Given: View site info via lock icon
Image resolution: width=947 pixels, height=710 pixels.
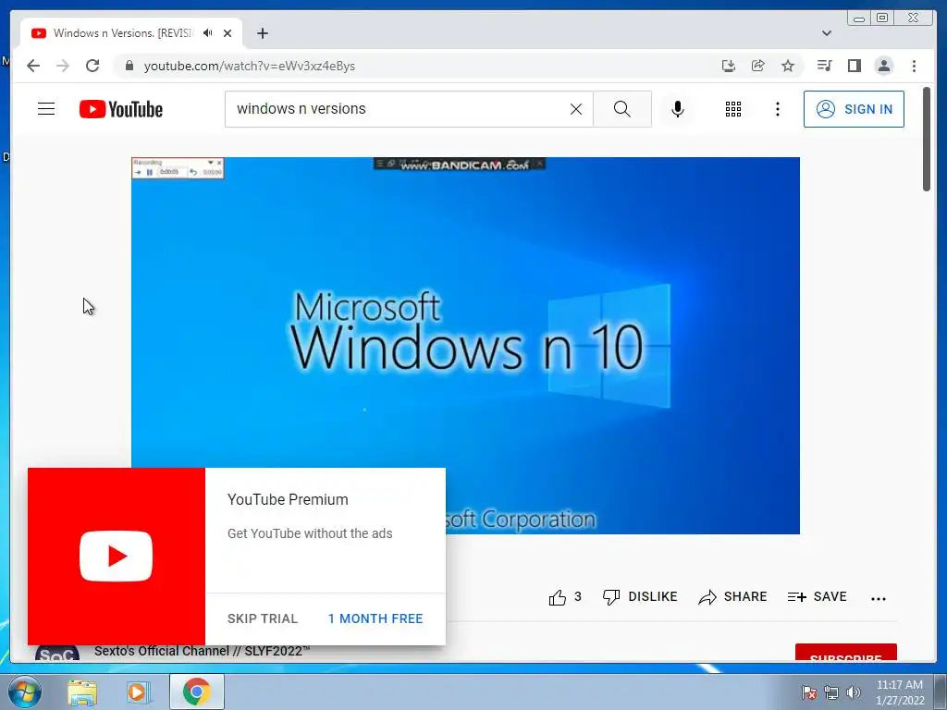Looking at the screenshot, I should pos(129,66).
